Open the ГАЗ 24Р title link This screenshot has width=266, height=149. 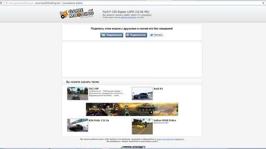(94, 89)
